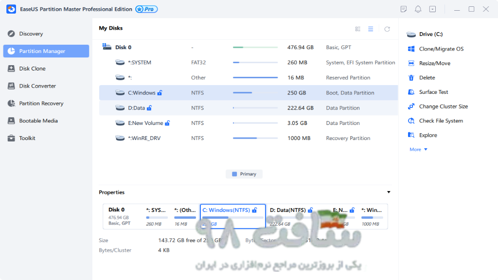The width and height of the screenshot is (498, 280).
Task: Click Check File System
Action: pyautogui.click(x=441, y=121)
